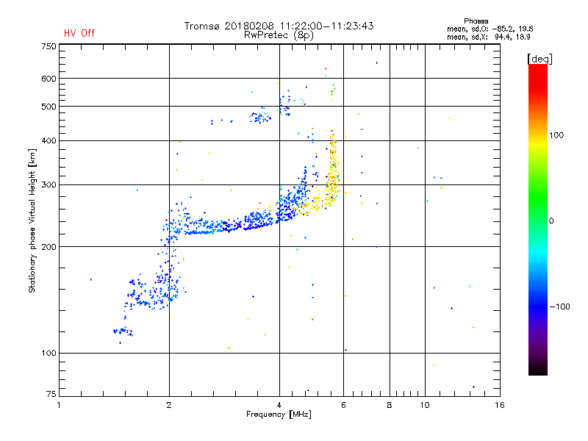This screenshot has height=441, width=588.
Task: Click the 'Stationary phase Virtual Height [km]' axis label
Action: [x=32, y=220]
